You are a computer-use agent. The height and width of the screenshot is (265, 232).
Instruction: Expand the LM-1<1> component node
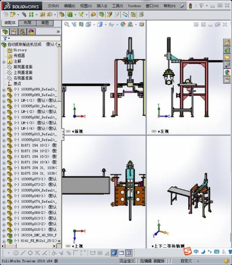tap(4, 101)
